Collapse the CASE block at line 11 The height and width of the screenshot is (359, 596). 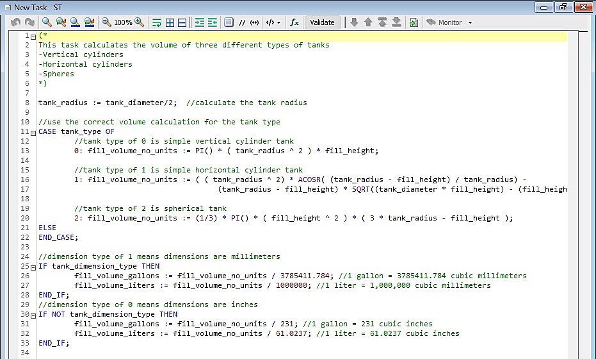(x=33, y=133)
